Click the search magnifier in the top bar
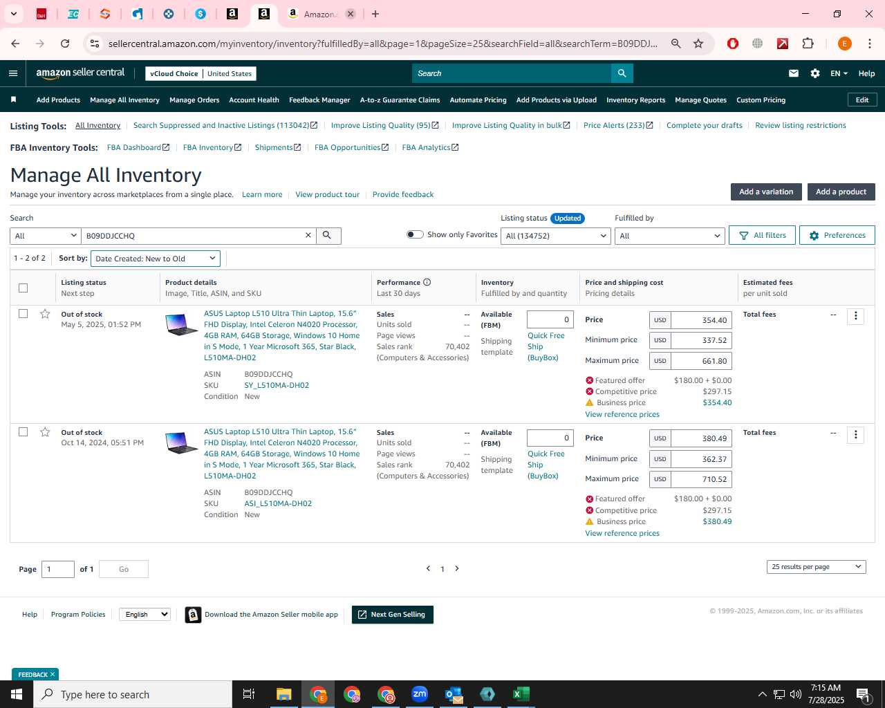 pos(622,73)
